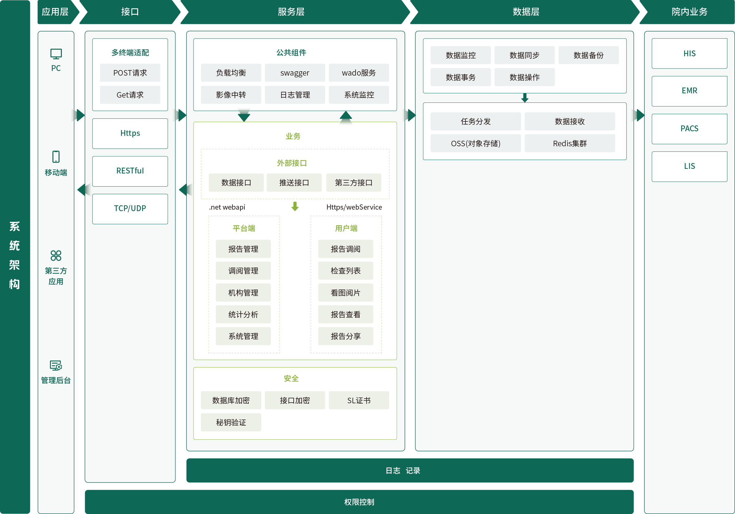Click the management backend icon
The height and width of the screenshot is (514, 735).
tap(56, 365)
